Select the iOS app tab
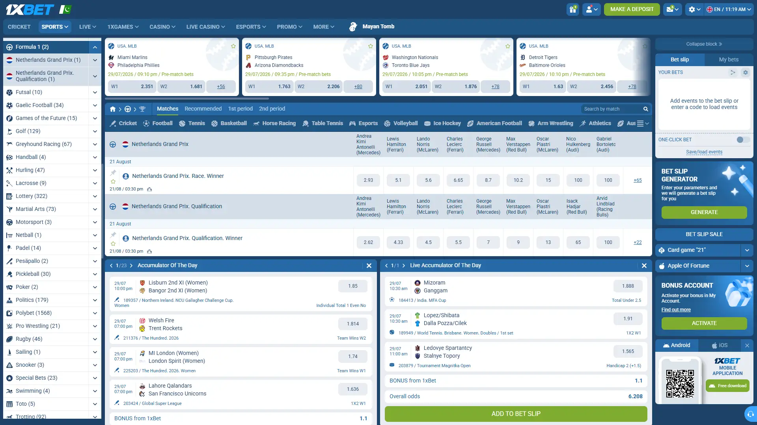757x425 pixels. (x=720, y=346)
